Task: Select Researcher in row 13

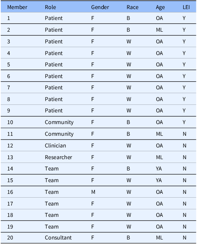Action: (58, 157)
